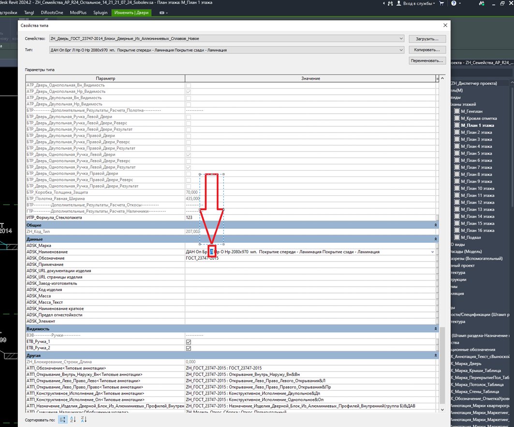Click the view icon beside М_План 5 этажа
The width and height of the screenshot is (514, 427).
point(457,153)
